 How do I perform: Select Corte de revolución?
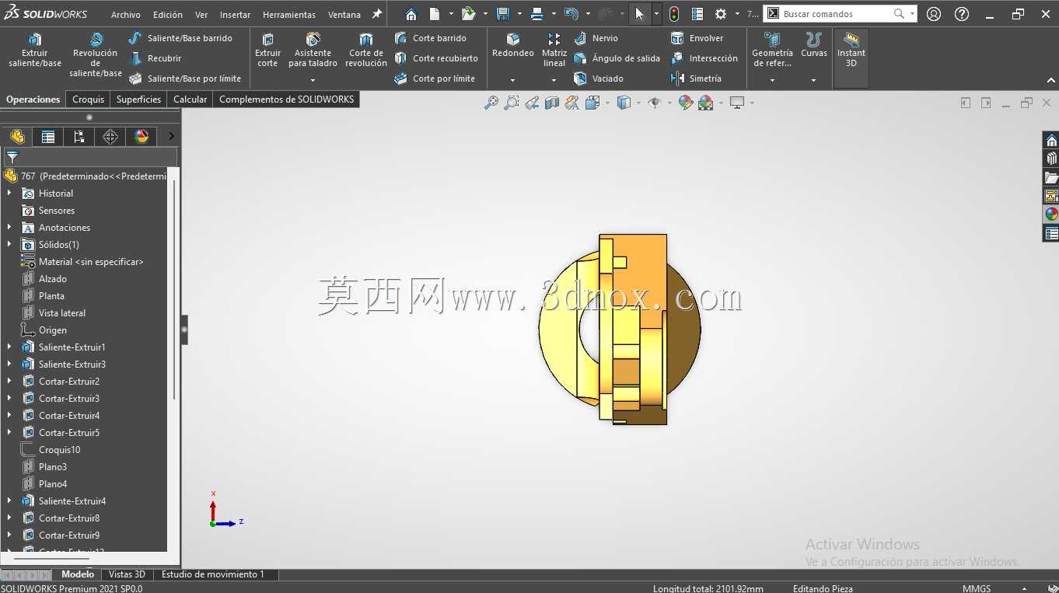point(366,51)
